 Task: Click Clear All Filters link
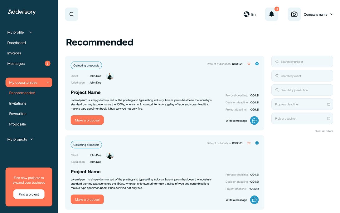pyautogui.click(x=324, y=131)
